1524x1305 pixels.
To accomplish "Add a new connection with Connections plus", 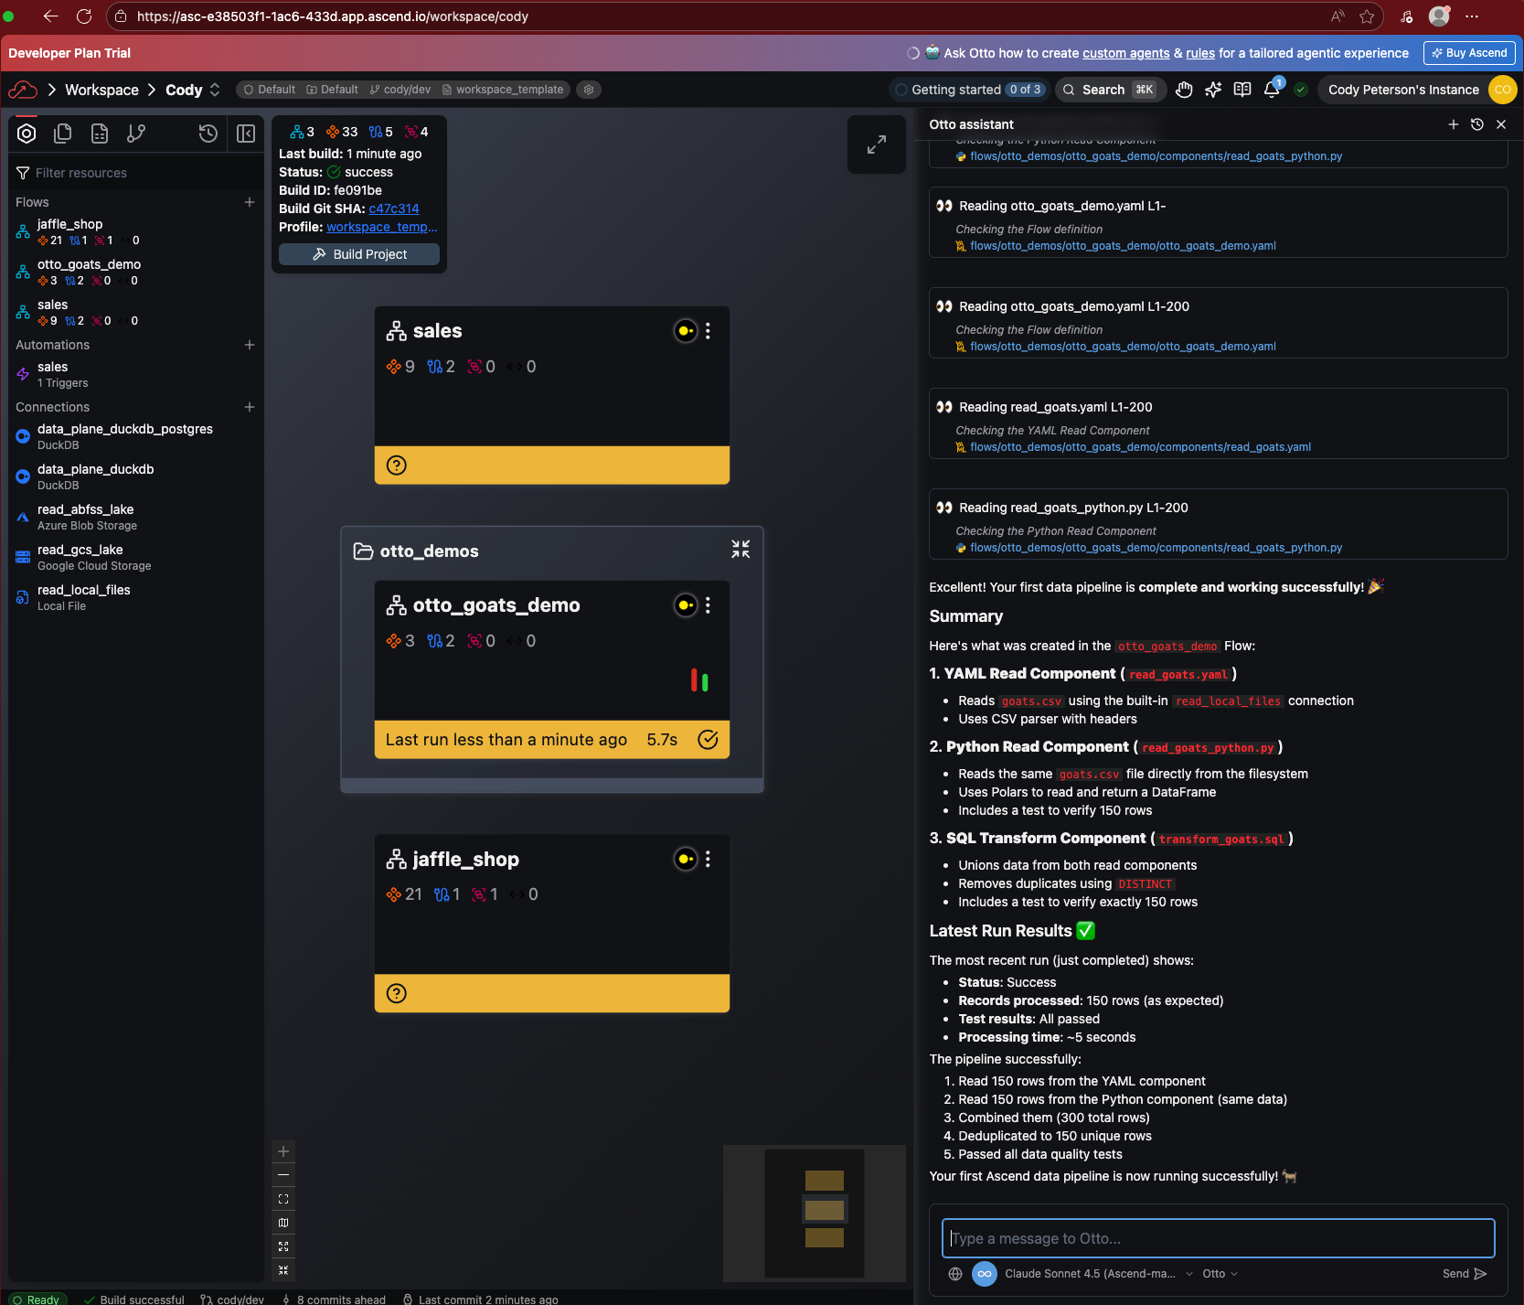I will [249, 407].
